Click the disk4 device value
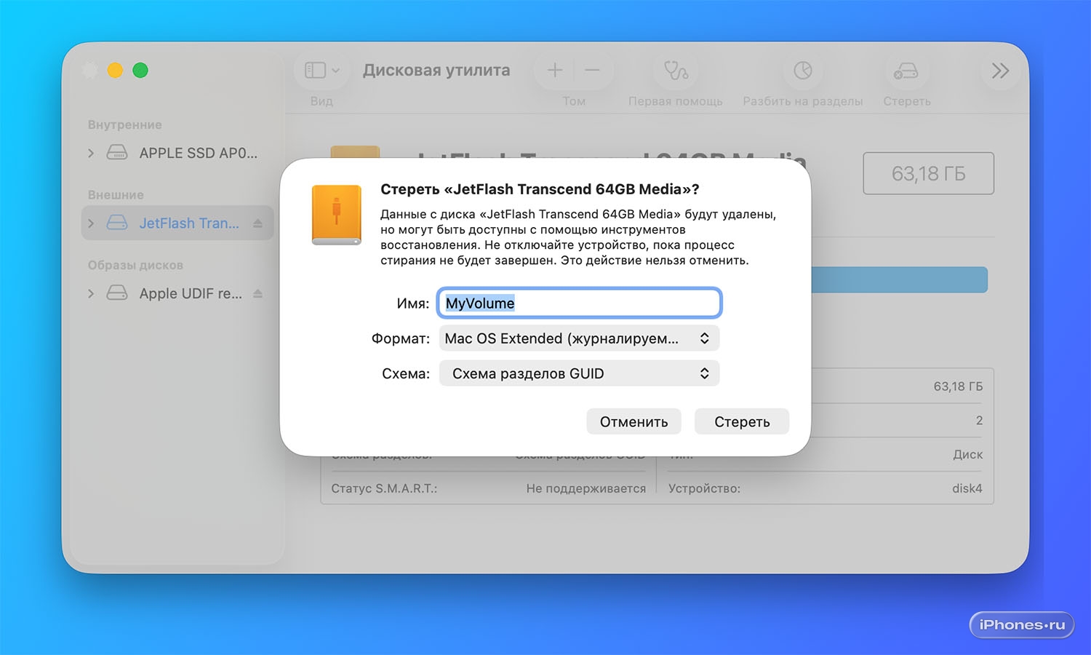Viewport: 1091px width, 655px height. (x=967, y=488)
